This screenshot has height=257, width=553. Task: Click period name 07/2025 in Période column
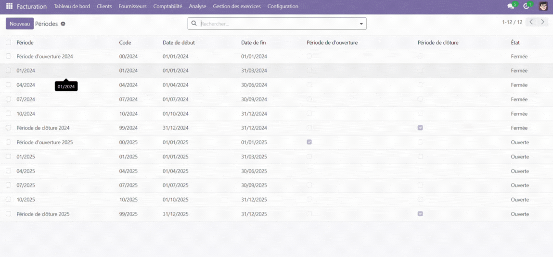point(26,185)
